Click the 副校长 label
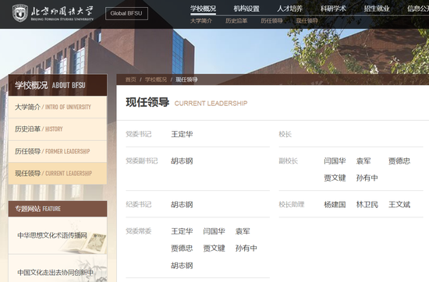 click(x=288, y=161)
